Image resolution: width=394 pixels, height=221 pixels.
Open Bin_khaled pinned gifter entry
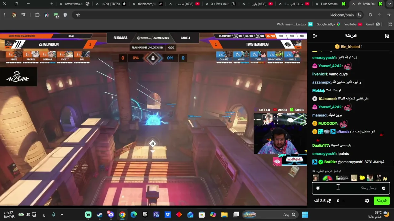pyautogui.click(x=349, y=47)
